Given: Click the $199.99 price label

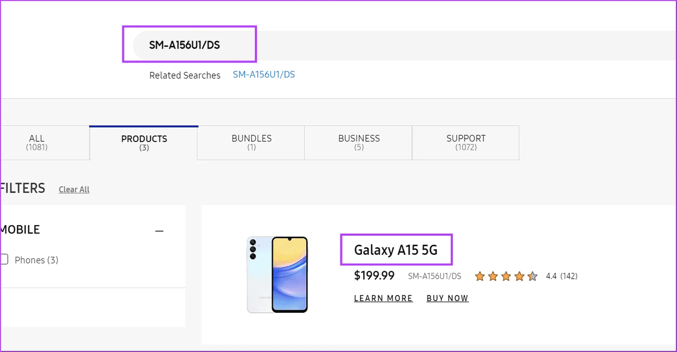Looking at the screenshot, I should (374, 275).
